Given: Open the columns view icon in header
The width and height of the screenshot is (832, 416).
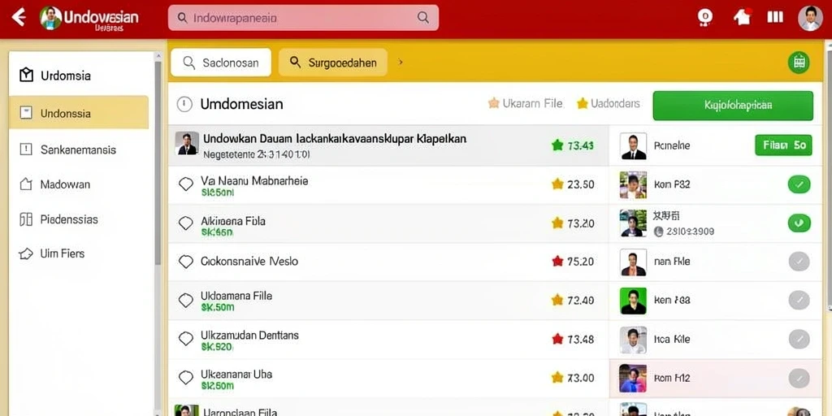Looking at the screenshot, I should pyautogui.click(x=775, y=17).
